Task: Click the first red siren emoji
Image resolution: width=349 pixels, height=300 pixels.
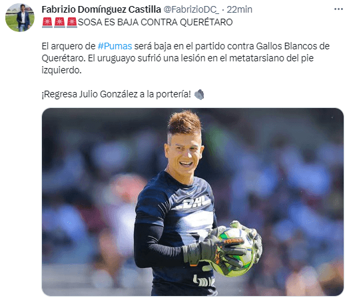Action: [x=47, y=23]
